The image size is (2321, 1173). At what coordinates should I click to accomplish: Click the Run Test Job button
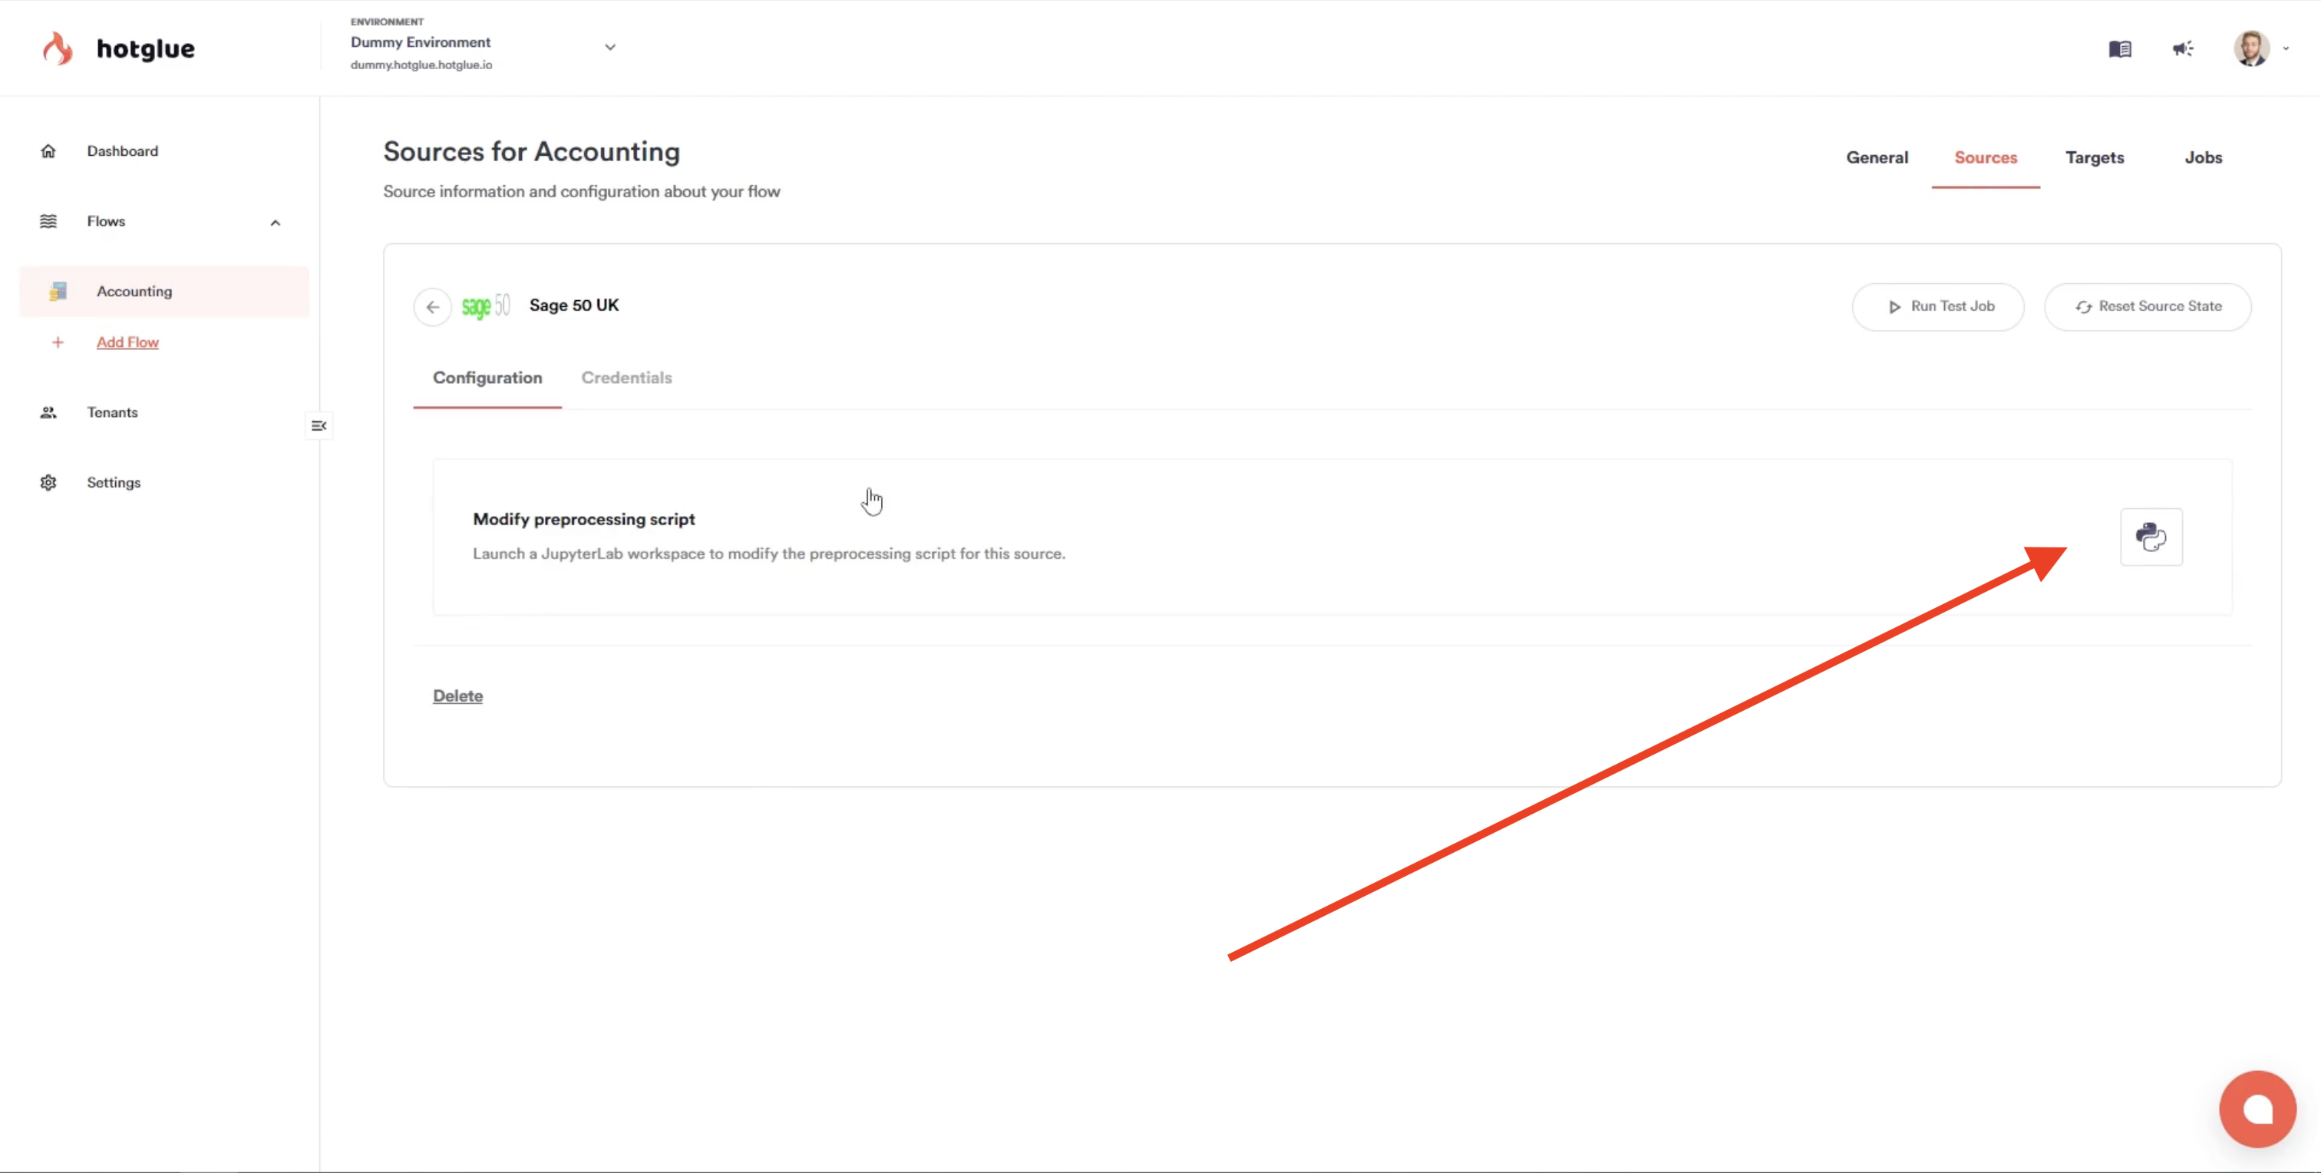1940,307
